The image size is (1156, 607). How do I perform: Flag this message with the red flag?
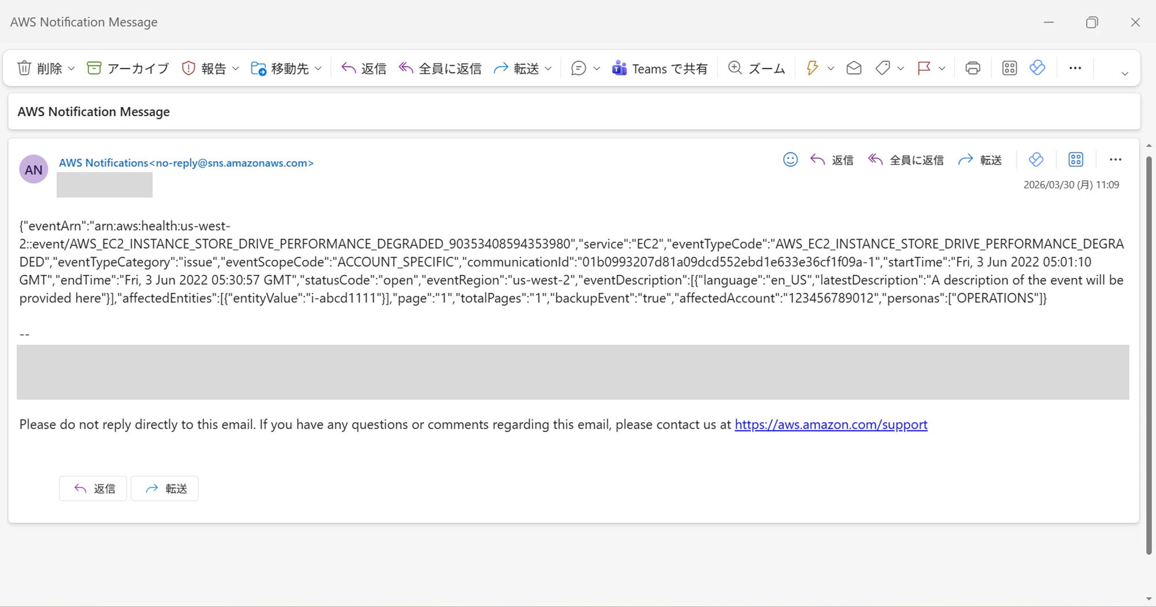point(924,68)
